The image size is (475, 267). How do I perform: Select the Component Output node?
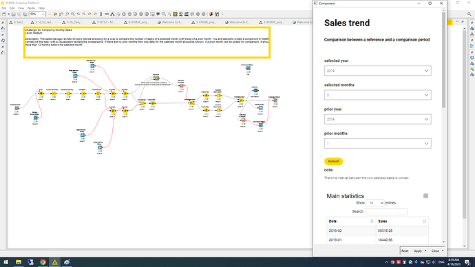click(x=275, y=100)
